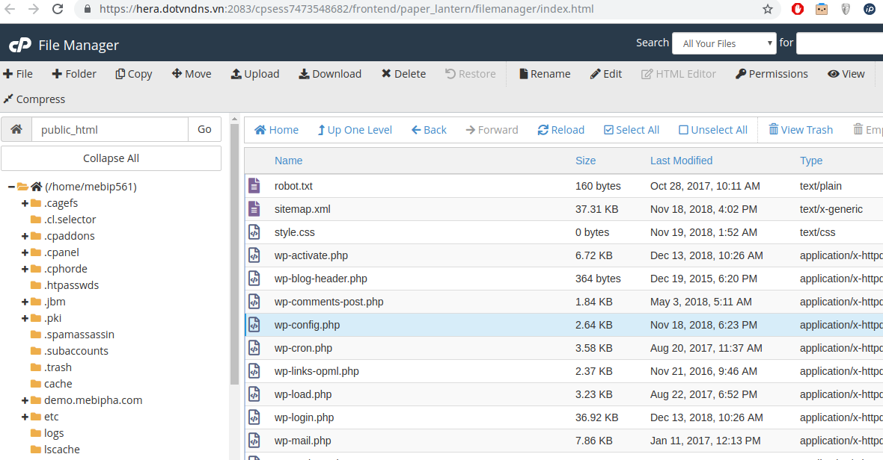Viewport: 883px width, 460px height.
Task: Click Up One Level
Action: (355, 130)
